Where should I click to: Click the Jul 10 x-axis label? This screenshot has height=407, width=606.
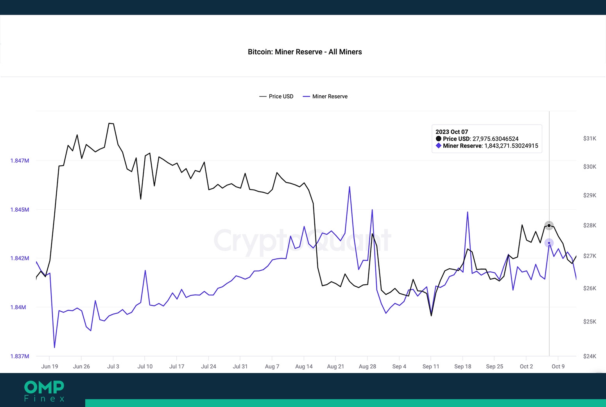click(x=145, y=366)
